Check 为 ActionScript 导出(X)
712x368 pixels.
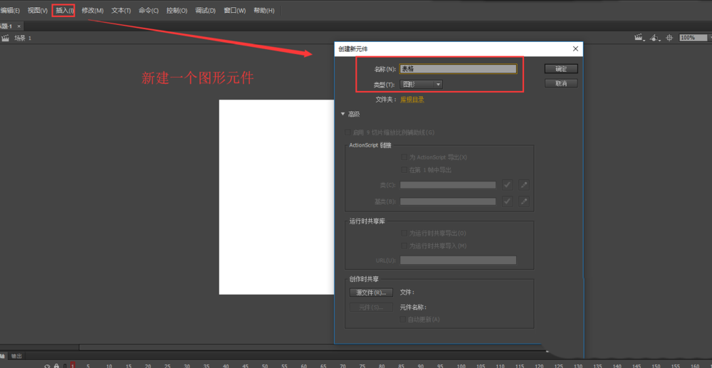tap(404, 157)
